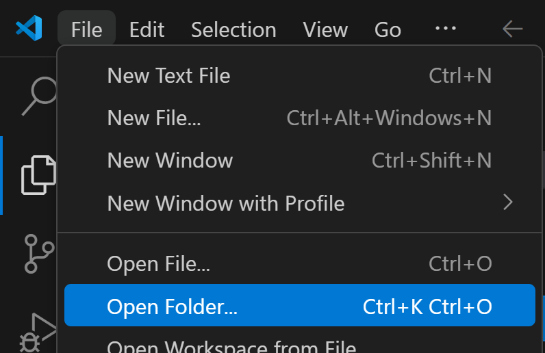Open the Source Control branch icon

click(x=39, y=254)
